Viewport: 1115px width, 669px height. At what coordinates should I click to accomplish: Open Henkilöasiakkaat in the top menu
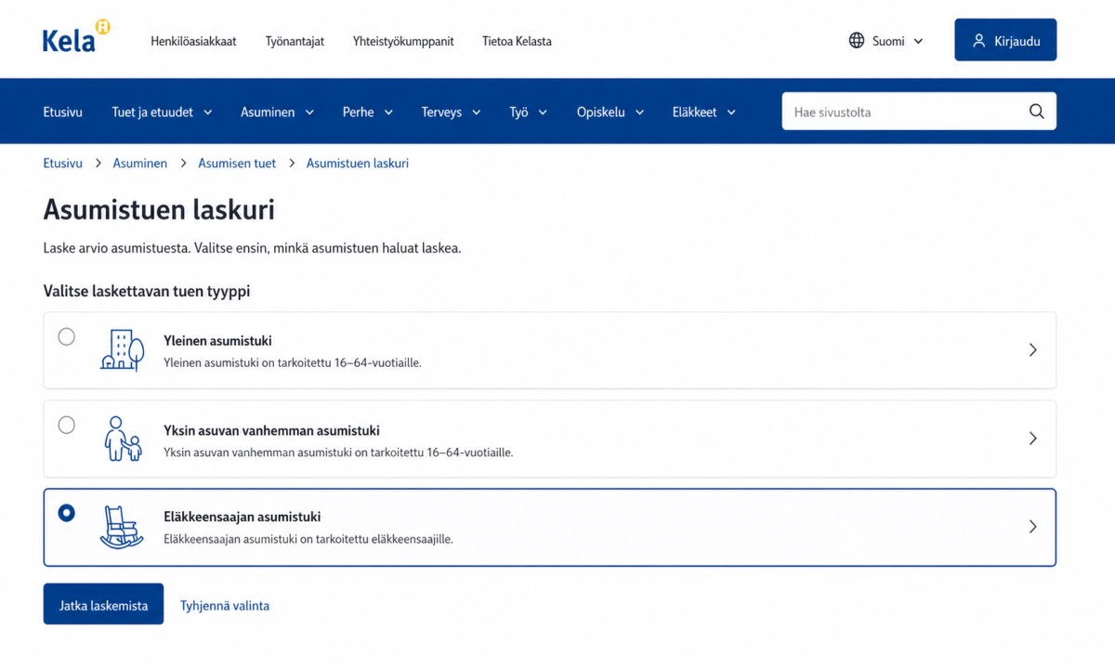click(x=193, y=41)
